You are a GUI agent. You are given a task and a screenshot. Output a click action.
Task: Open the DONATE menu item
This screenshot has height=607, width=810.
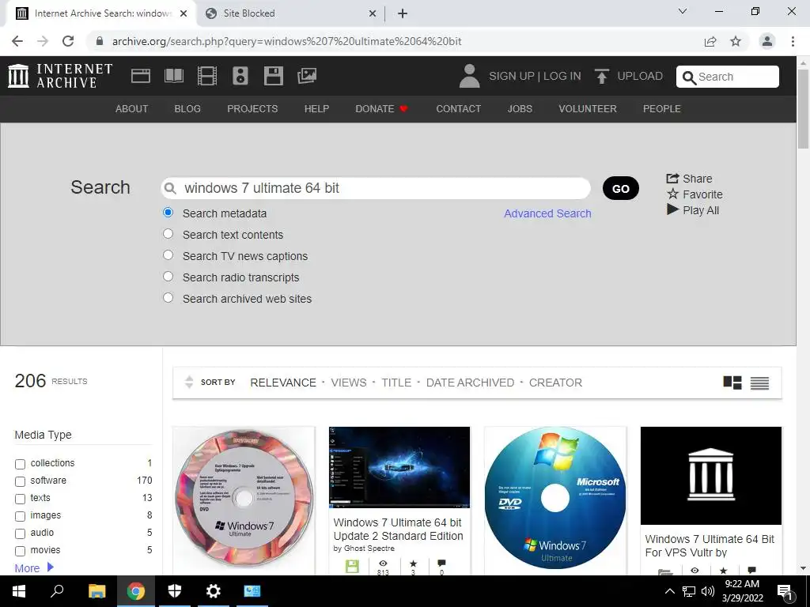point(382,109)
